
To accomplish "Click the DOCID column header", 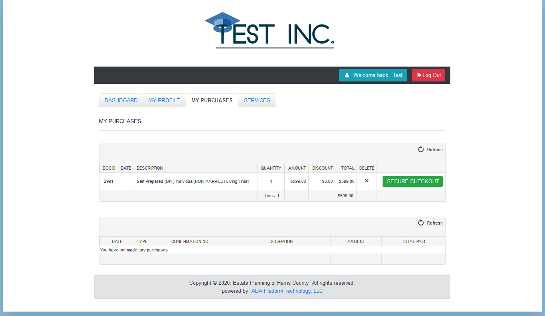I will click(109, 168).
